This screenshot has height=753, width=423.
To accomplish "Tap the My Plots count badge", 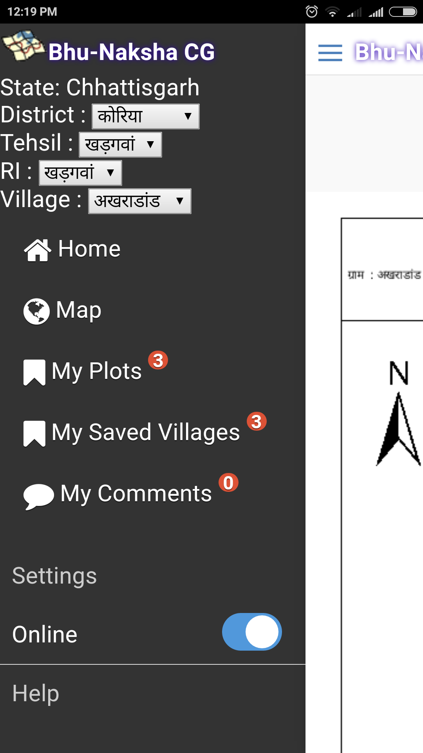I will pyautogui.click(x=158, y=360).
